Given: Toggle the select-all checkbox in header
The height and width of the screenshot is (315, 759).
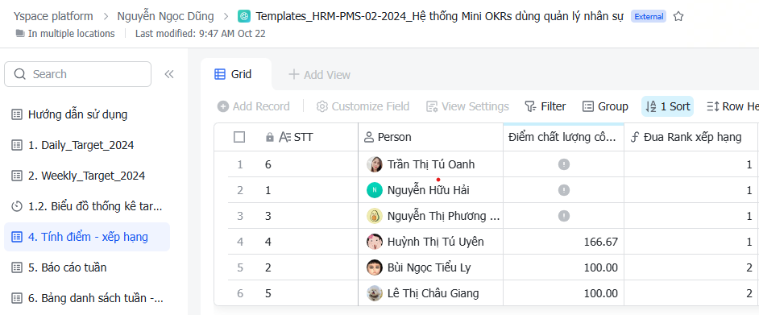Looking at the screenshot, I should click(239, 137).
